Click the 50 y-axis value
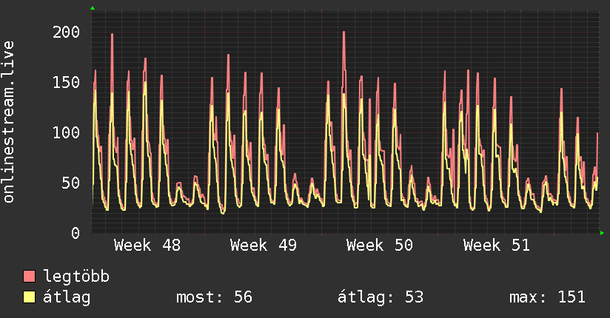The width and height of the screenshot is (610, 318). pos(71,183)
